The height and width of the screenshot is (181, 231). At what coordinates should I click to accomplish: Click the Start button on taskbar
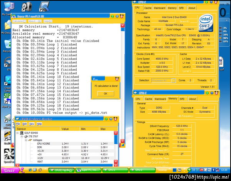pos(10,171)
